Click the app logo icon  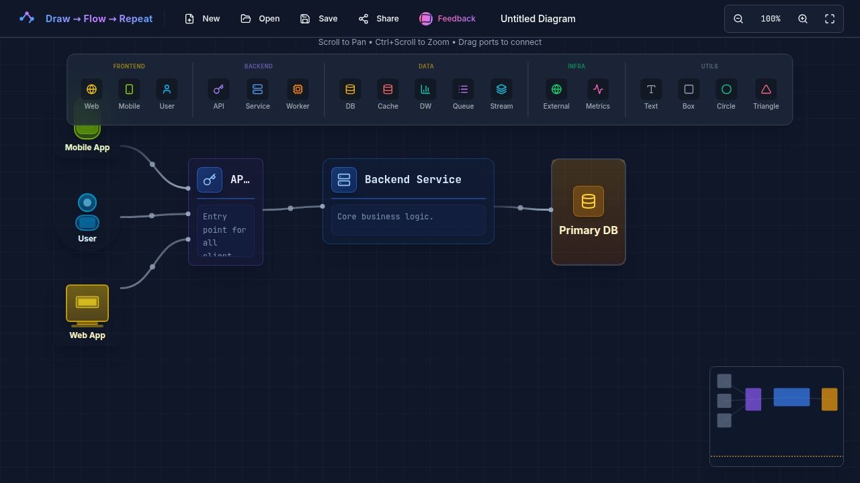27,18
